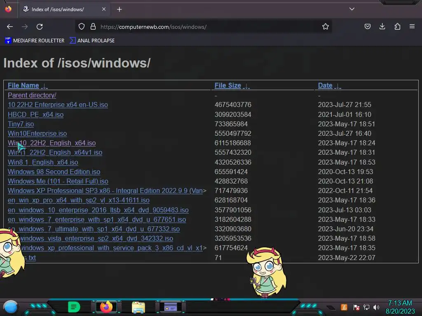422x316 pixels.
Task: Select the Index of /isos/windows/ tab
Action: click(65, 9)
